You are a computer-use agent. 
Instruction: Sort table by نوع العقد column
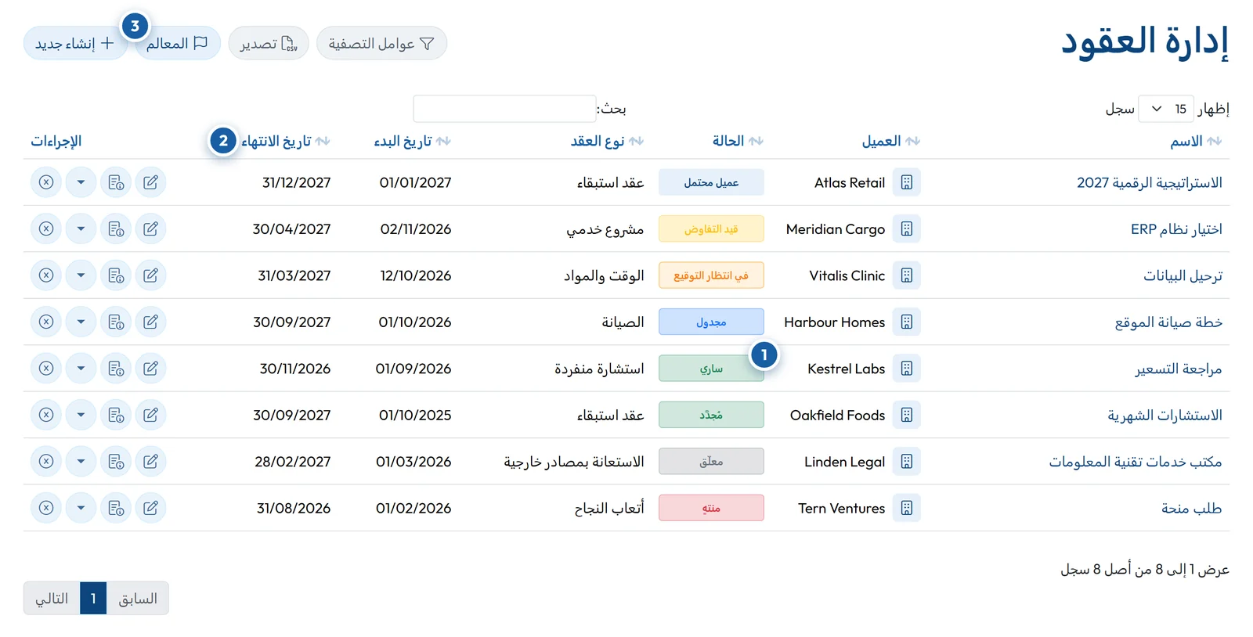(x=607, y=141)
